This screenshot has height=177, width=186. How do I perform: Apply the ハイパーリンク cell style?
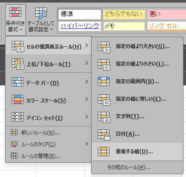(80, 26)
